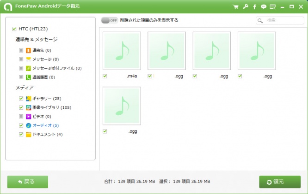Open the Facebook icon in title bar
Screen dimensions: 308x194
(x=254, y=7)
